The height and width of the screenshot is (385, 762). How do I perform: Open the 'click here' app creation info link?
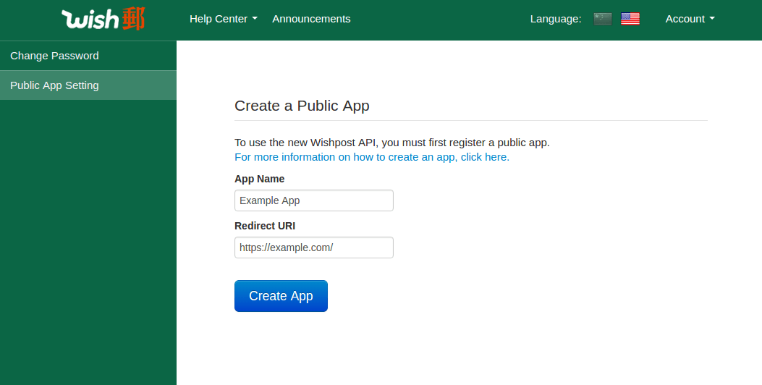click(x=372, y=157)
